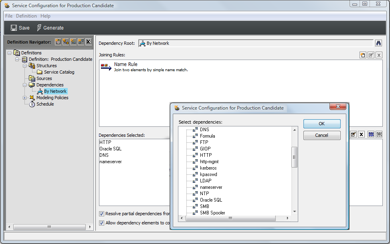
Task: Click the delete joining rule X icon
Action: (379, 55)
